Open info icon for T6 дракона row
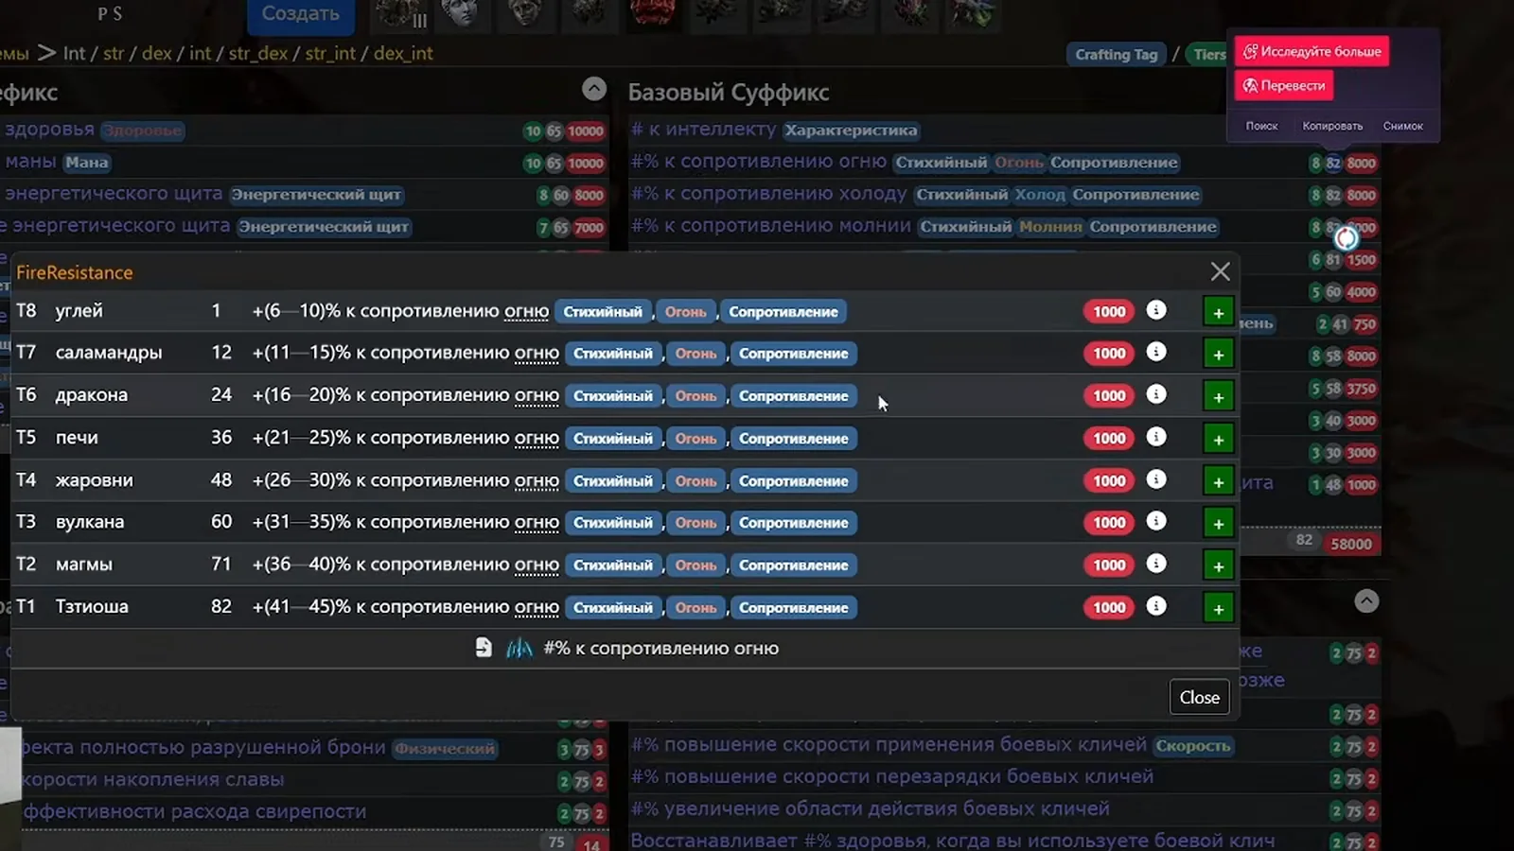 tap(1156, 394)
